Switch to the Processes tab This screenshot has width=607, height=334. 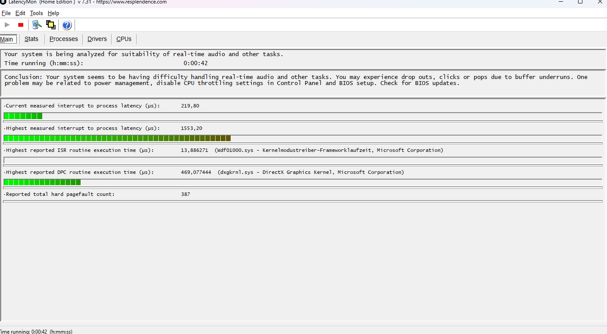[64, 39]
